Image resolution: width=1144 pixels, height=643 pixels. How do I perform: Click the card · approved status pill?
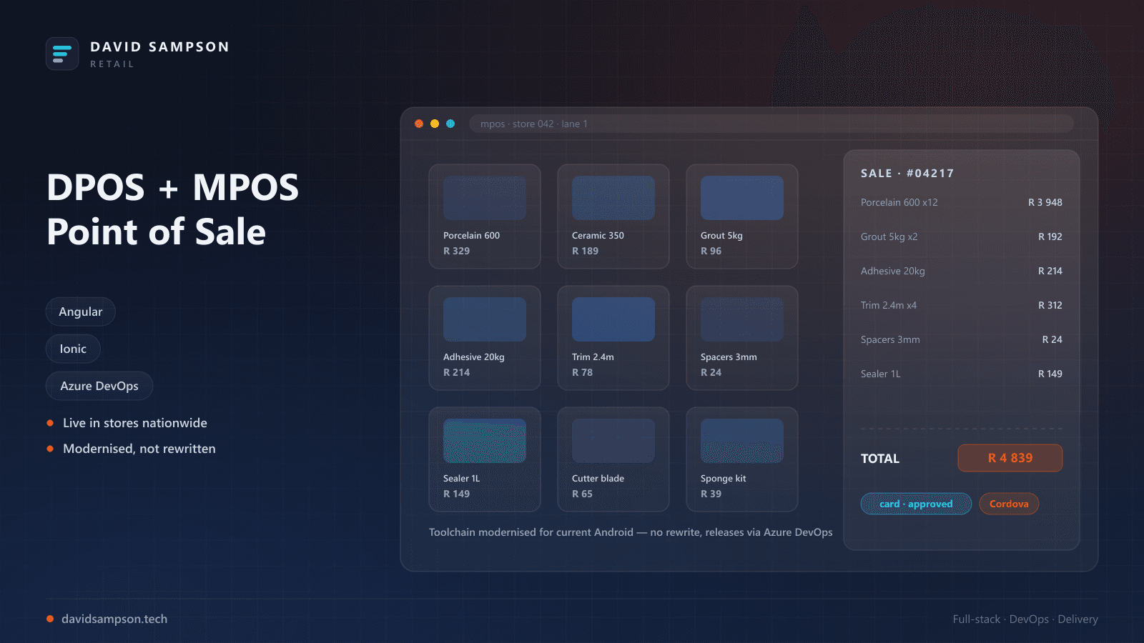[916, 504]
